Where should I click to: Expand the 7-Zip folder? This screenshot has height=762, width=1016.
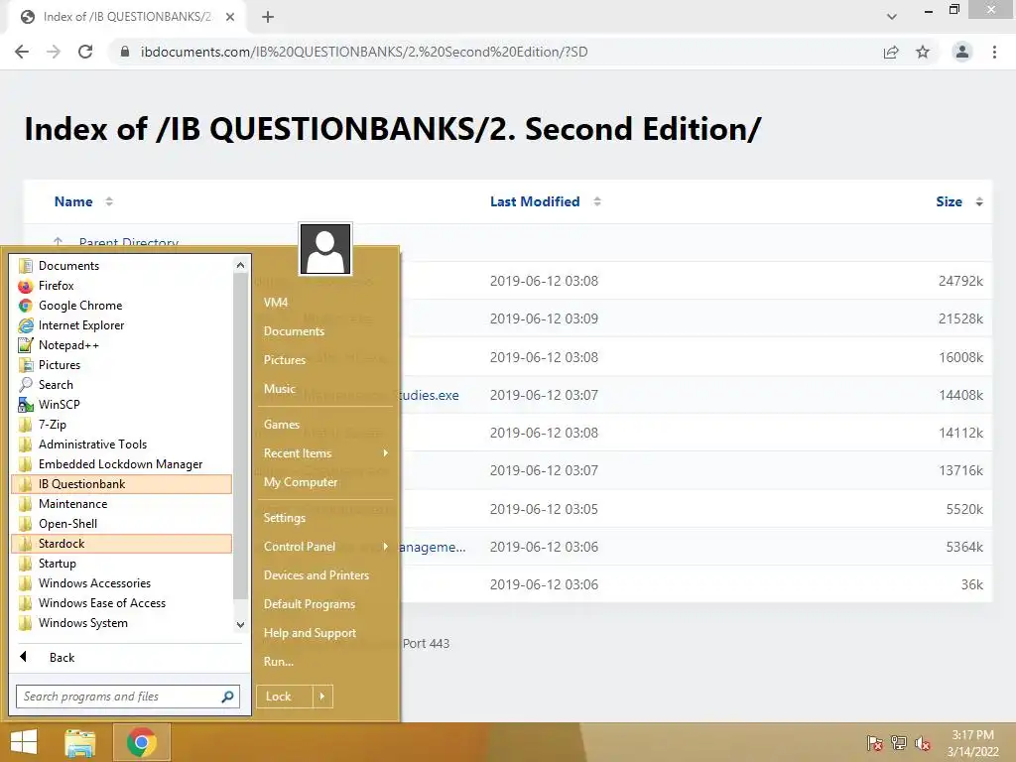click(x=121, y=425)
